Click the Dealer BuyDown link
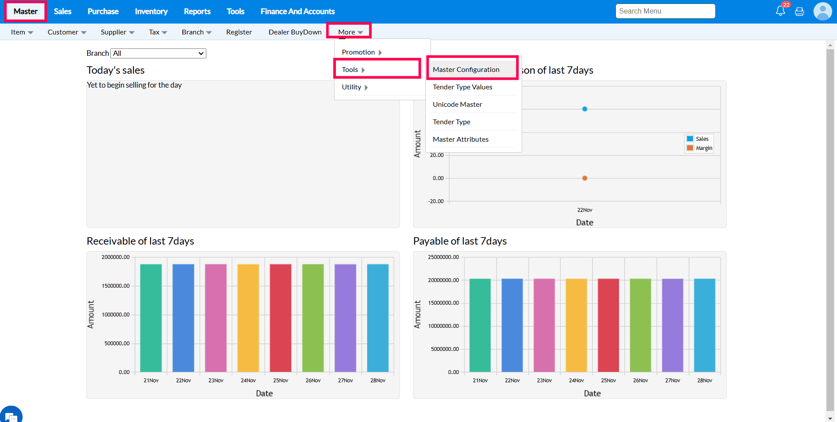 pyautogui.click(x=295, y=32)
